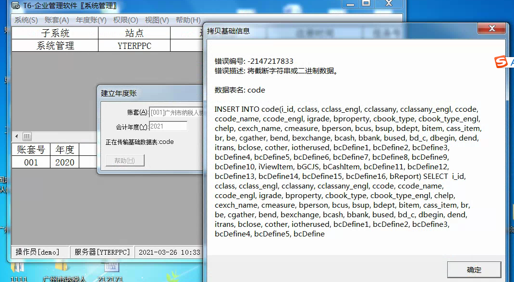Open the 年度账(Y) menu
514x282 pixels.
click(91, 20)
